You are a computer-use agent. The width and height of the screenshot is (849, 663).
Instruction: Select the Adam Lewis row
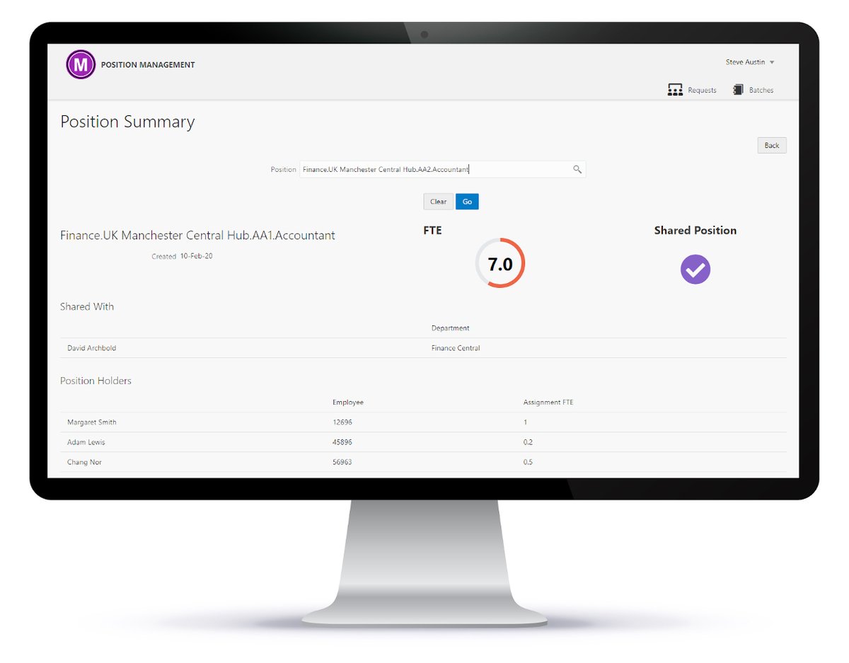[x=423, y=442]
